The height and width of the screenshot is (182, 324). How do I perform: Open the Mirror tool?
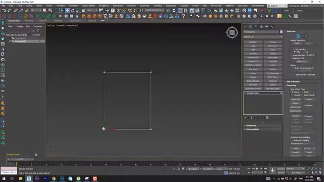click(169, 10)
